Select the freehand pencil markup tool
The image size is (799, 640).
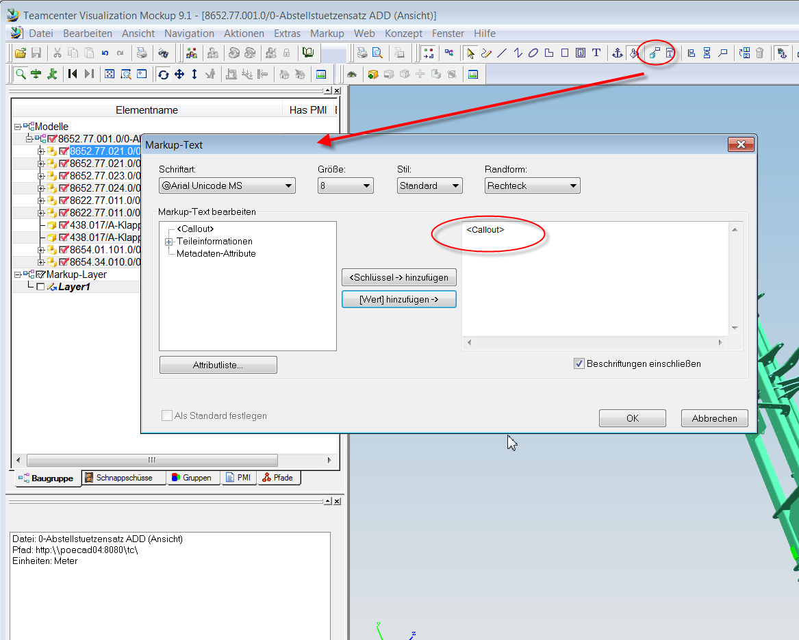[x=486, y=53]
